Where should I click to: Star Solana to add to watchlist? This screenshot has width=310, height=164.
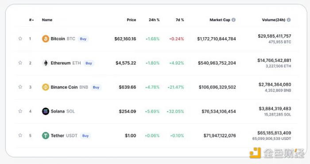(x=20, y=111)
